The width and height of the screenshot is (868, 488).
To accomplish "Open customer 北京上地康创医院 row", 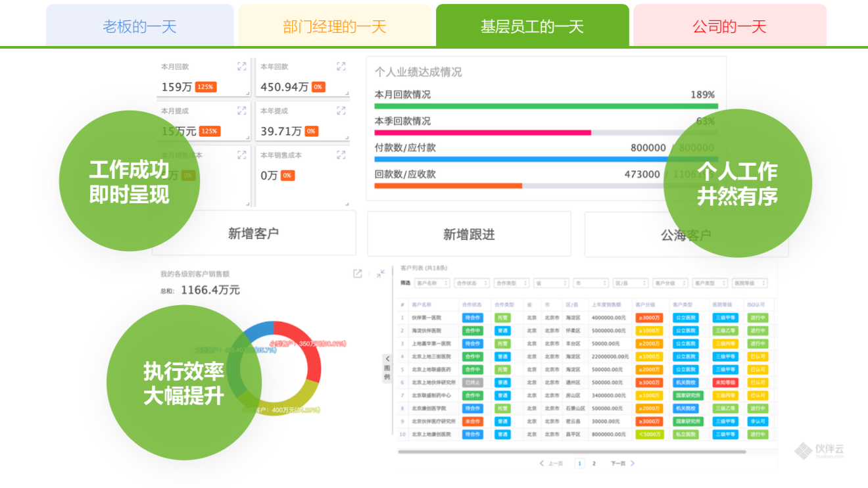I will 431,435.
